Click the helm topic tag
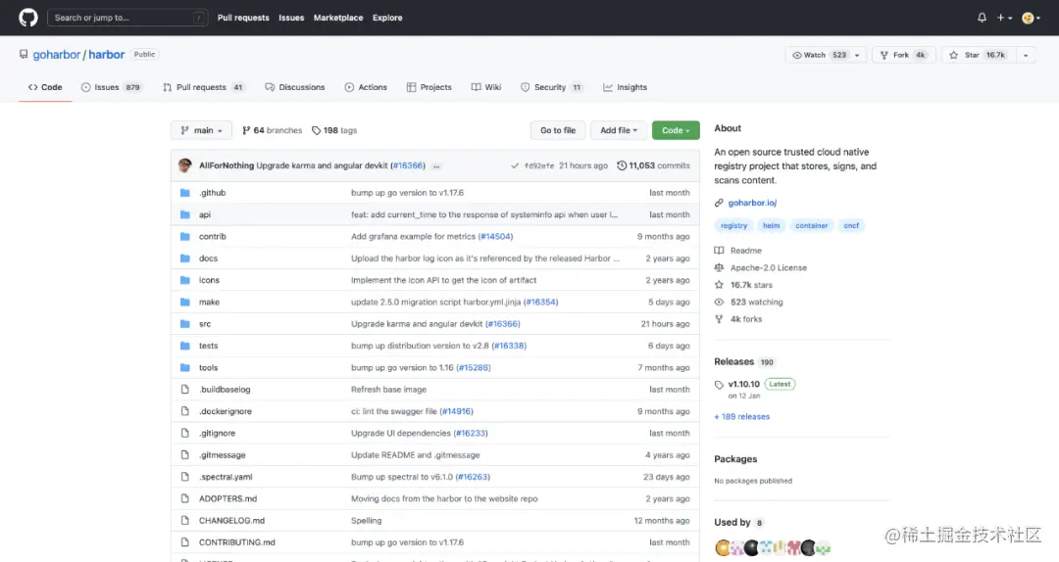Screen dimensions: 1059x562 click(x=772, y=225)
